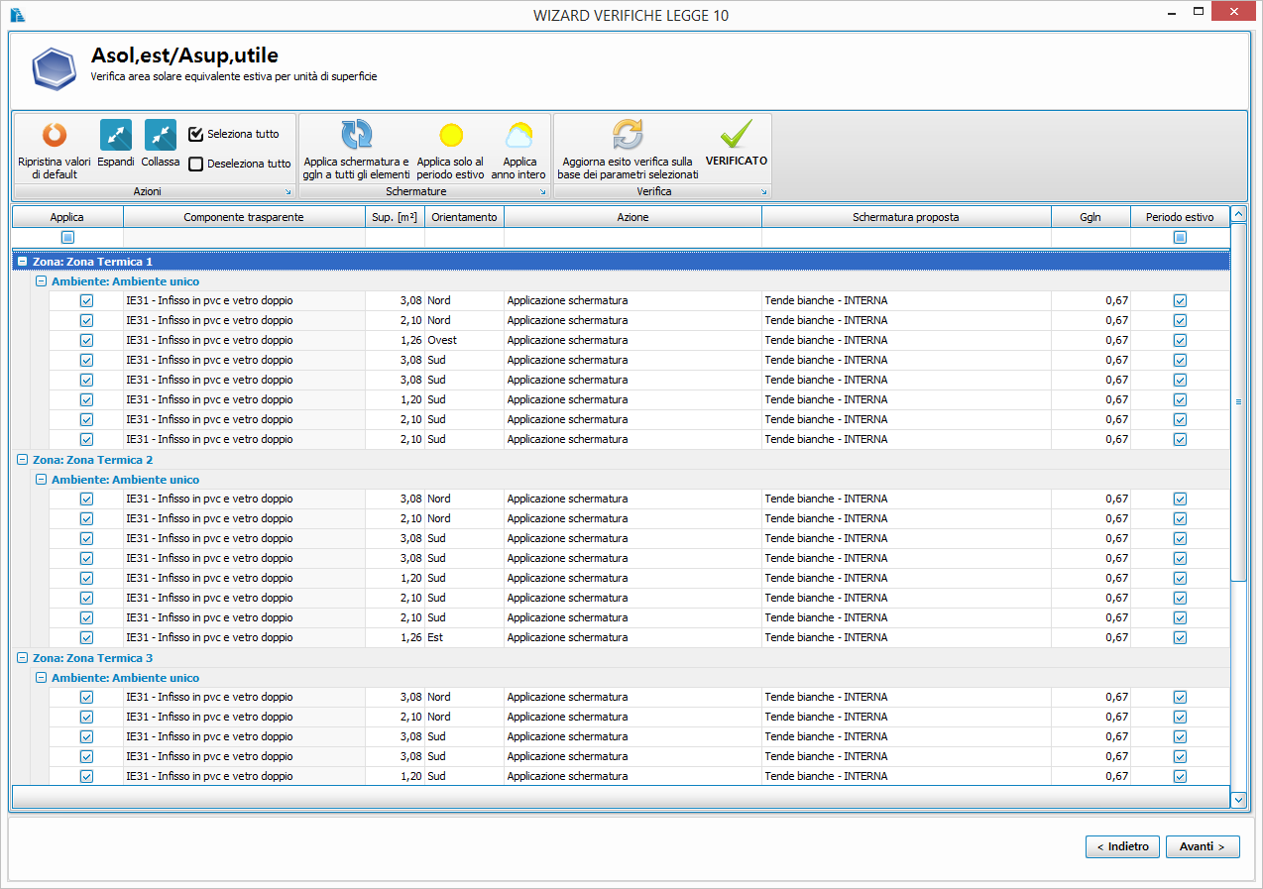This screenshot has height=889, width=1263.
Task: Click Applica solo al periodo estivo
Action: pos(450,136)
